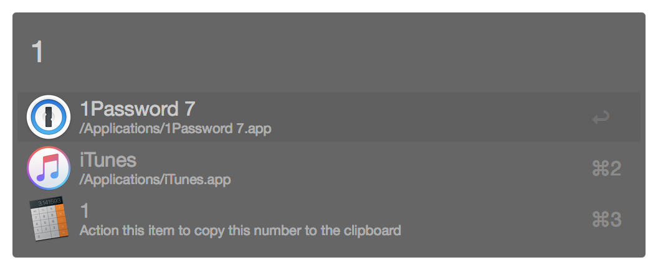This screenshot has height=270, width=658.
Task: Click the ⌘2 shortcut hint
Action: (x=606, y=169)
